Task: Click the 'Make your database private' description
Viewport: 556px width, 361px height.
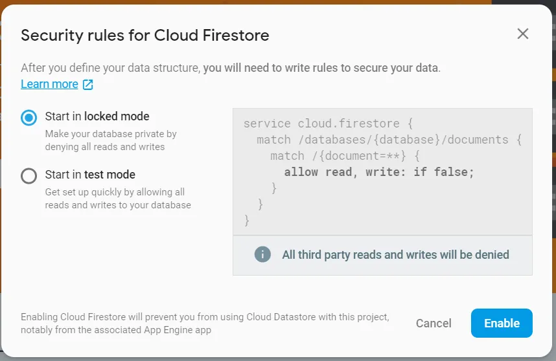Action: pos(111,140)
